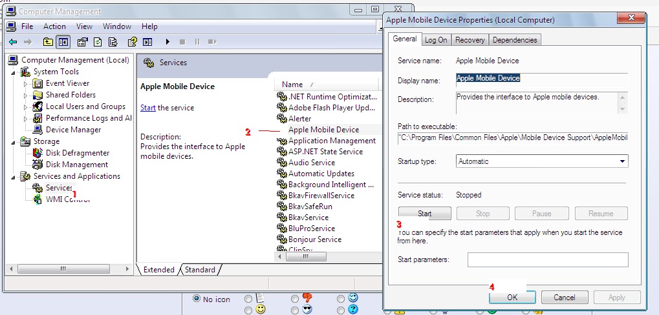Click gear icon beside BkavFirewallService
This screenshot has width=659, height=315.
coord(281,196)
